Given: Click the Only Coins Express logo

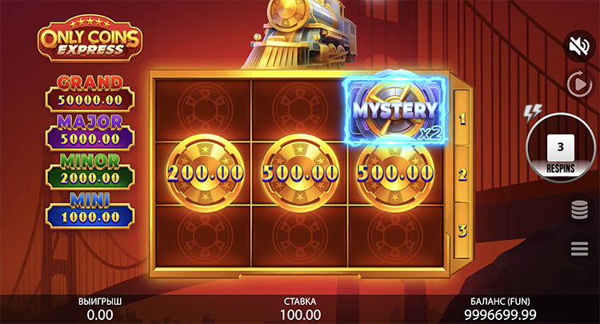Looking at the screenshot, I should pos(90,39).
